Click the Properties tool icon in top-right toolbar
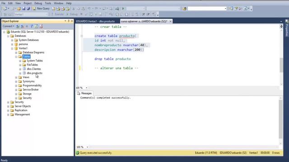The width and height of the screenshot is (289, 162). (236, 9)
